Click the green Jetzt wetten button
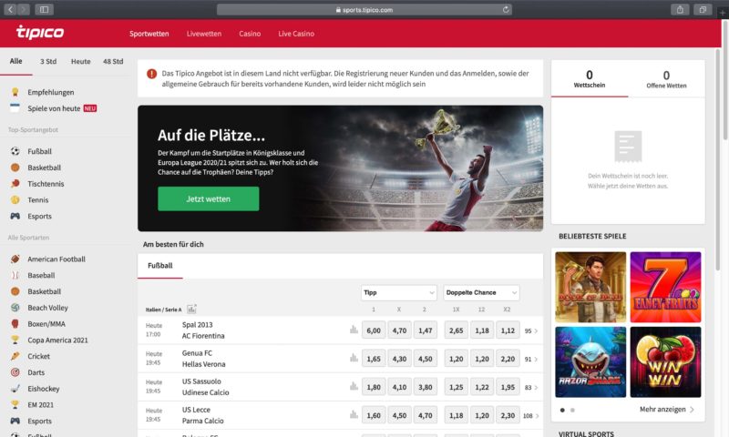 (x=209, y=198)
